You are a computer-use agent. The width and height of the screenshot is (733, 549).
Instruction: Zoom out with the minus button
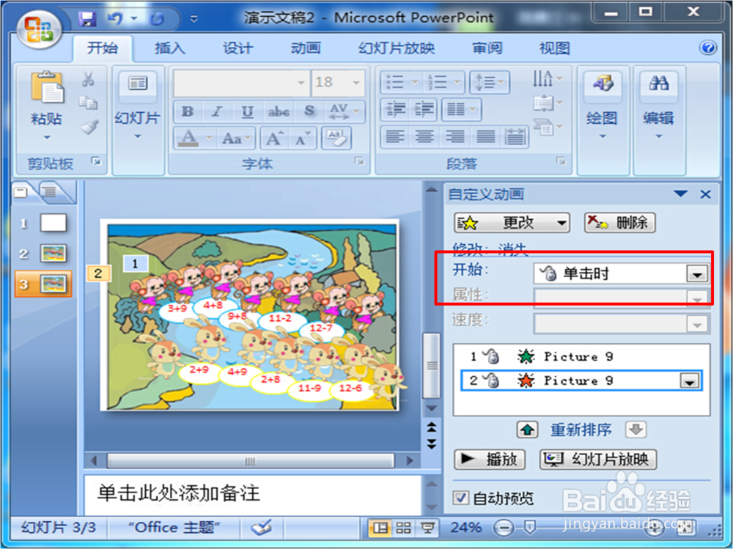click(x=504, y=528)
